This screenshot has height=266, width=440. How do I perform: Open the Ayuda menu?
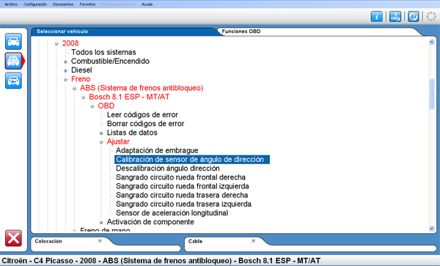tap(147, 4)
